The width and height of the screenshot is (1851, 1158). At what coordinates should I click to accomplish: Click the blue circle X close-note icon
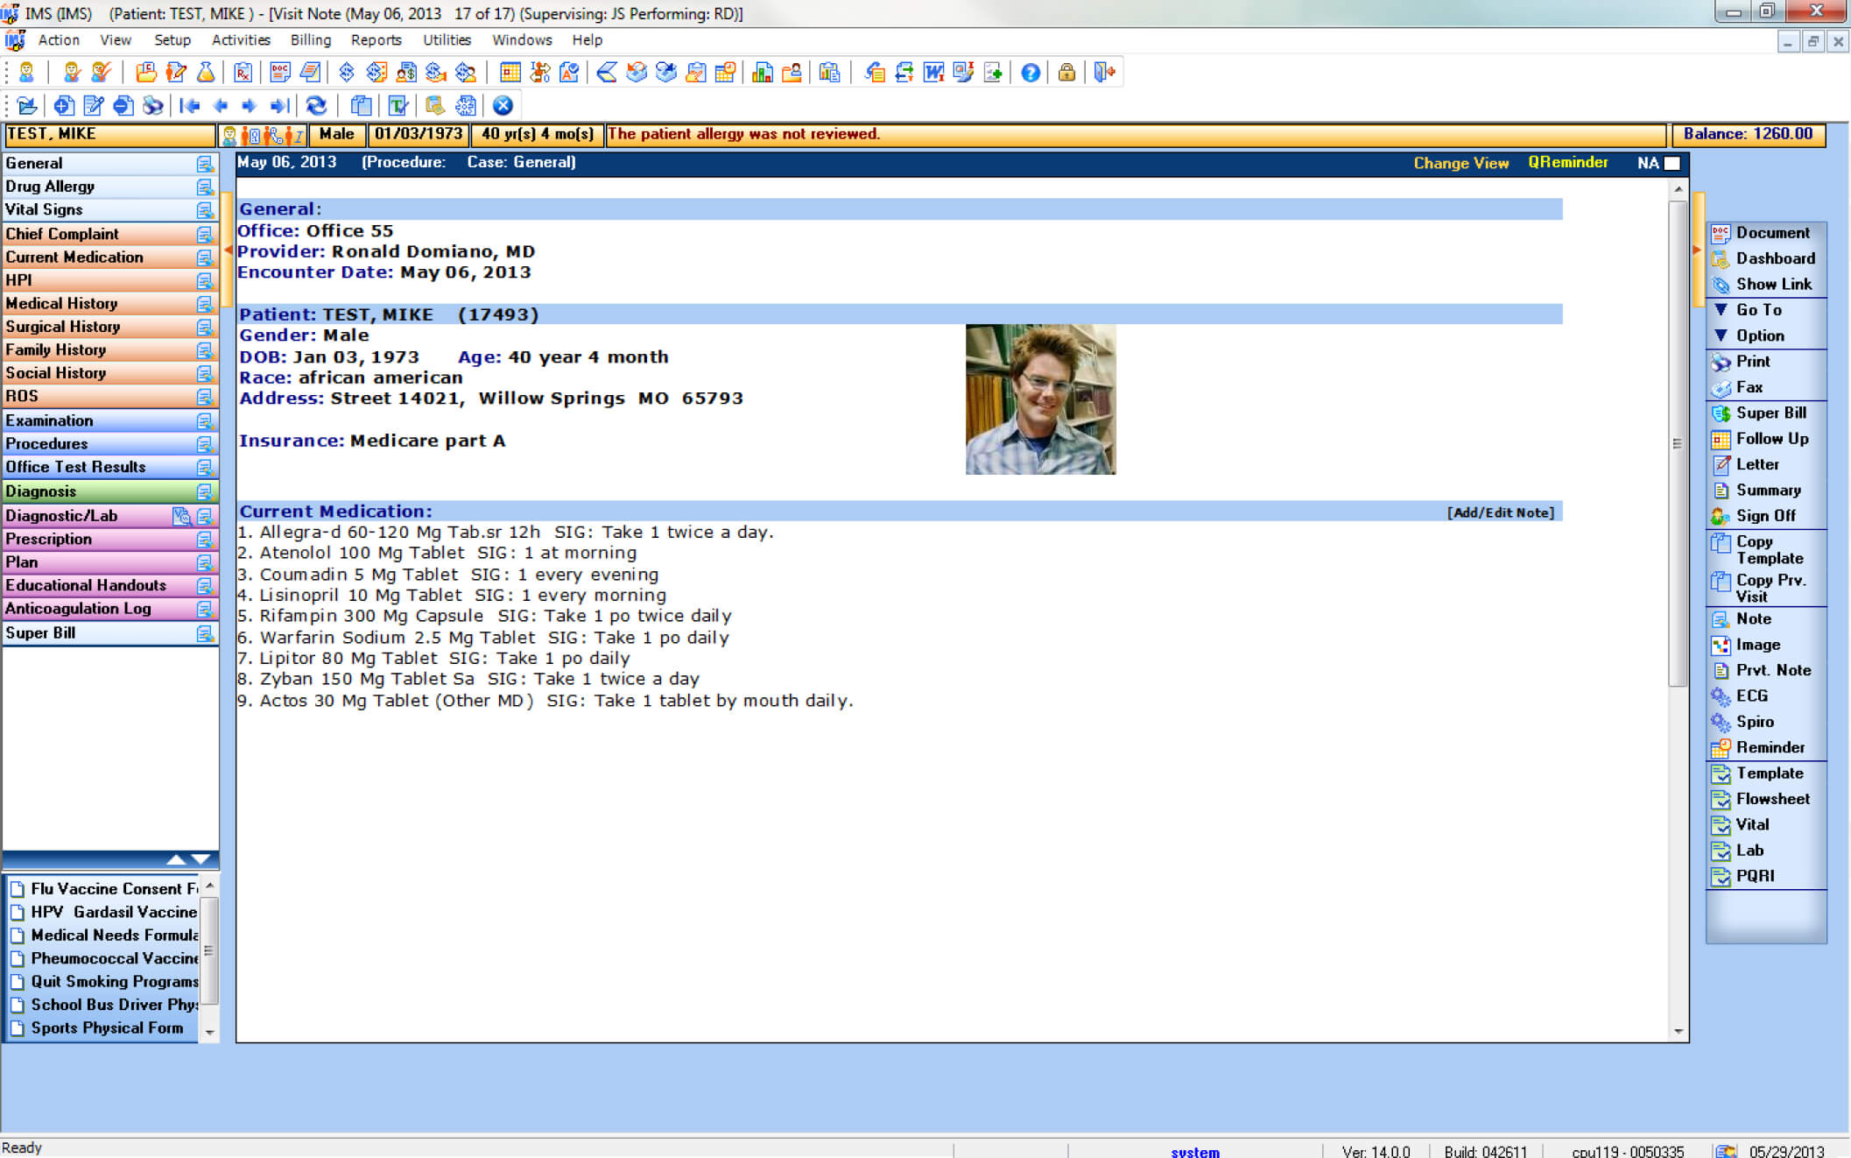point(503,106)
